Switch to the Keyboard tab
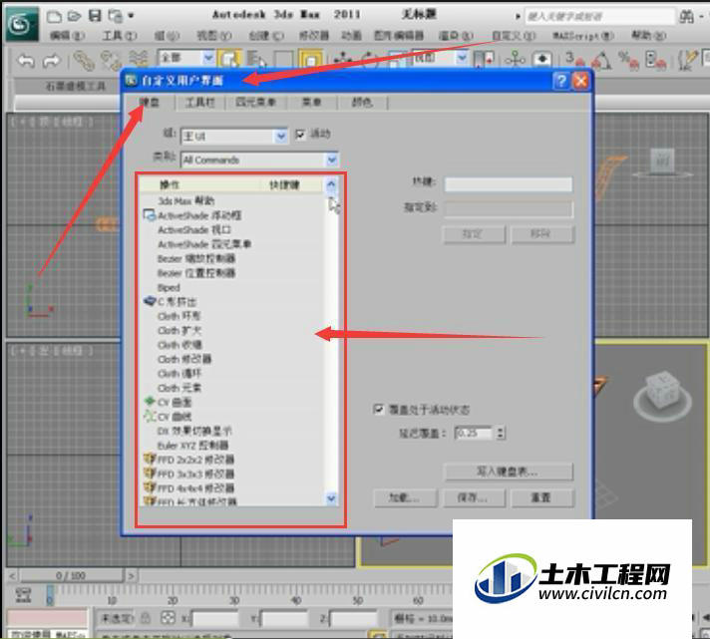 pos(149,103)
